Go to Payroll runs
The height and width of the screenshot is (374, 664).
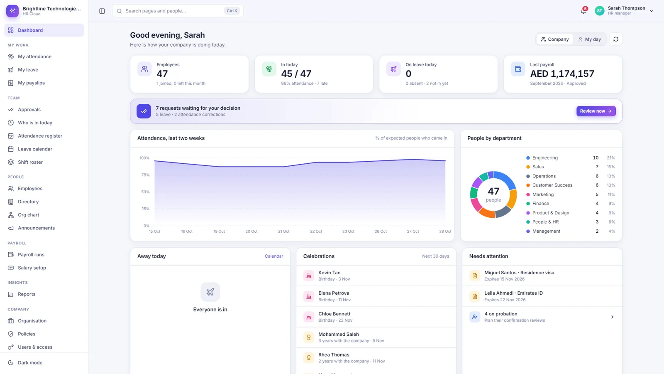pos(44,255)
